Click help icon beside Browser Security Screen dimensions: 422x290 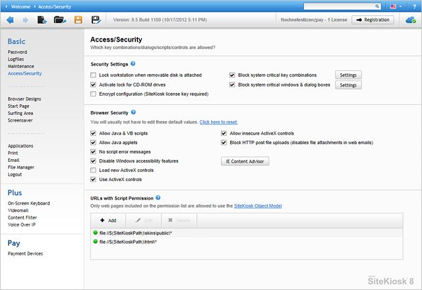point(134,113)
